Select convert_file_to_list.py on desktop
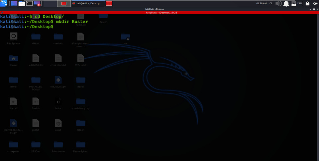Image resolution: width=319 pixels, height=161 pixels. (13, 127)
